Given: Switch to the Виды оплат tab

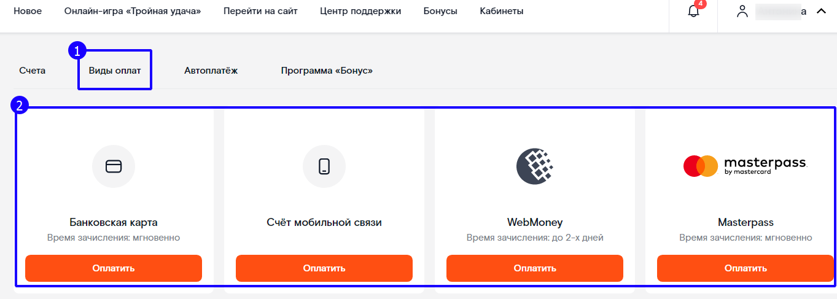Looking at the screenshot, I should [115, 71].
